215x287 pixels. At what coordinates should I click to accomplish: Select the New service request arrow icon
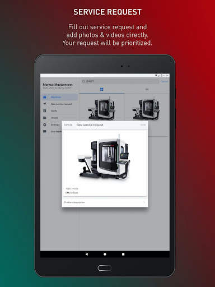coord(45,104)
